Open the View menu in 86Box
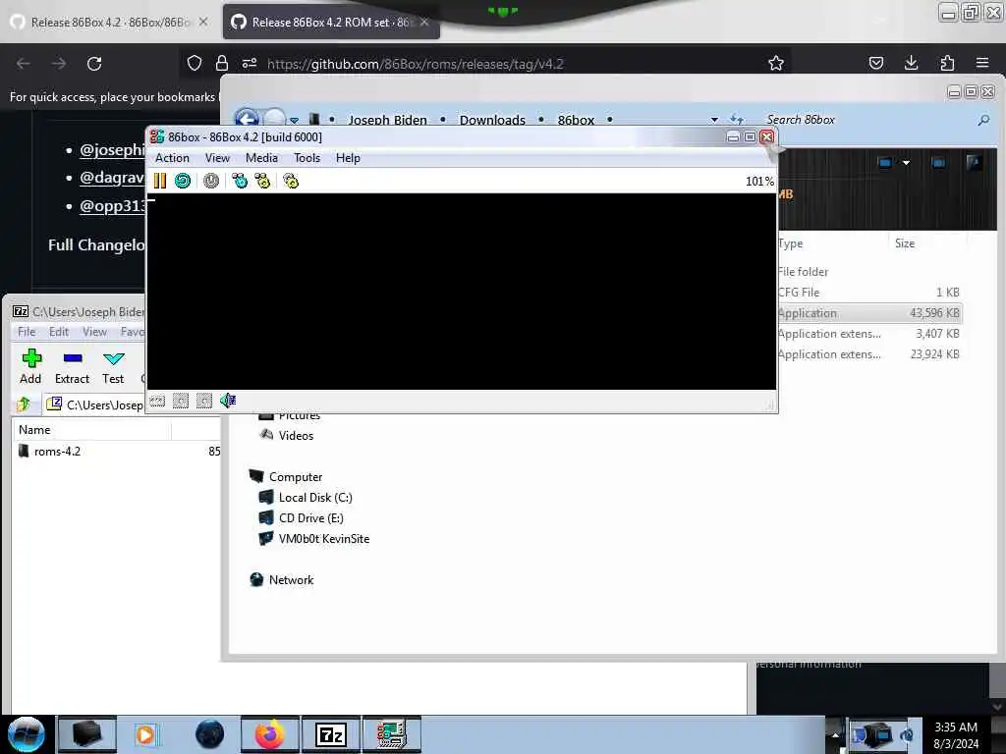 pos(217,158)
